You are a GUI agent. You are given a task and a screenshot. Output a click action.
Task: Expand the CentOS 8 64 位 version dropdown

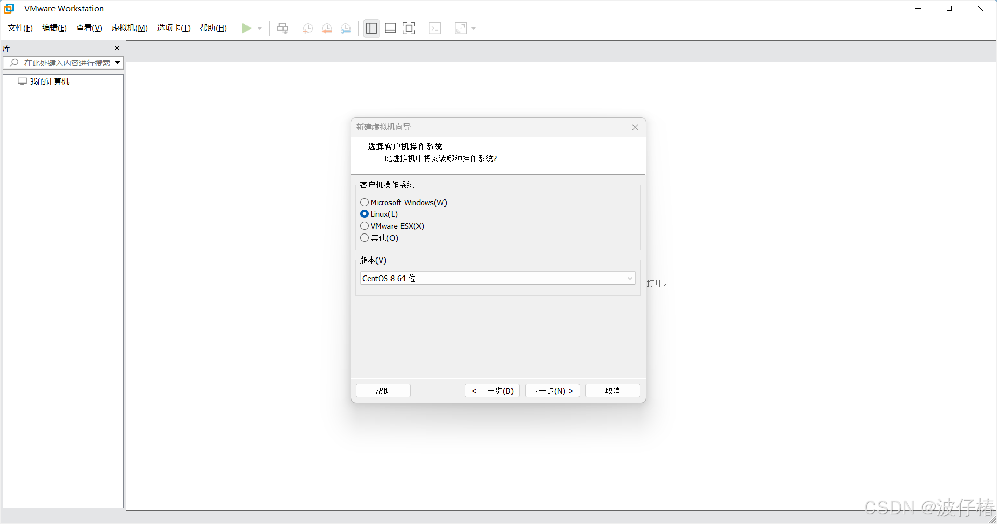point(497,278)
